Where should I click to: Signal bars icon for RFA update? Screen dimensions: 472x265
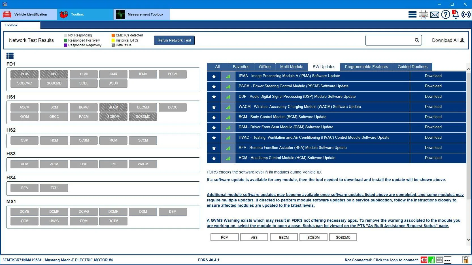pos(228,148)
